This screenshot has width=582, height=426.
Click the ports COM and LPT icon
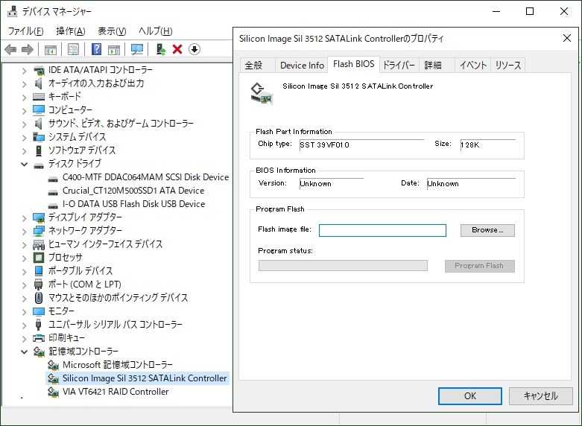tap(39, 284)
